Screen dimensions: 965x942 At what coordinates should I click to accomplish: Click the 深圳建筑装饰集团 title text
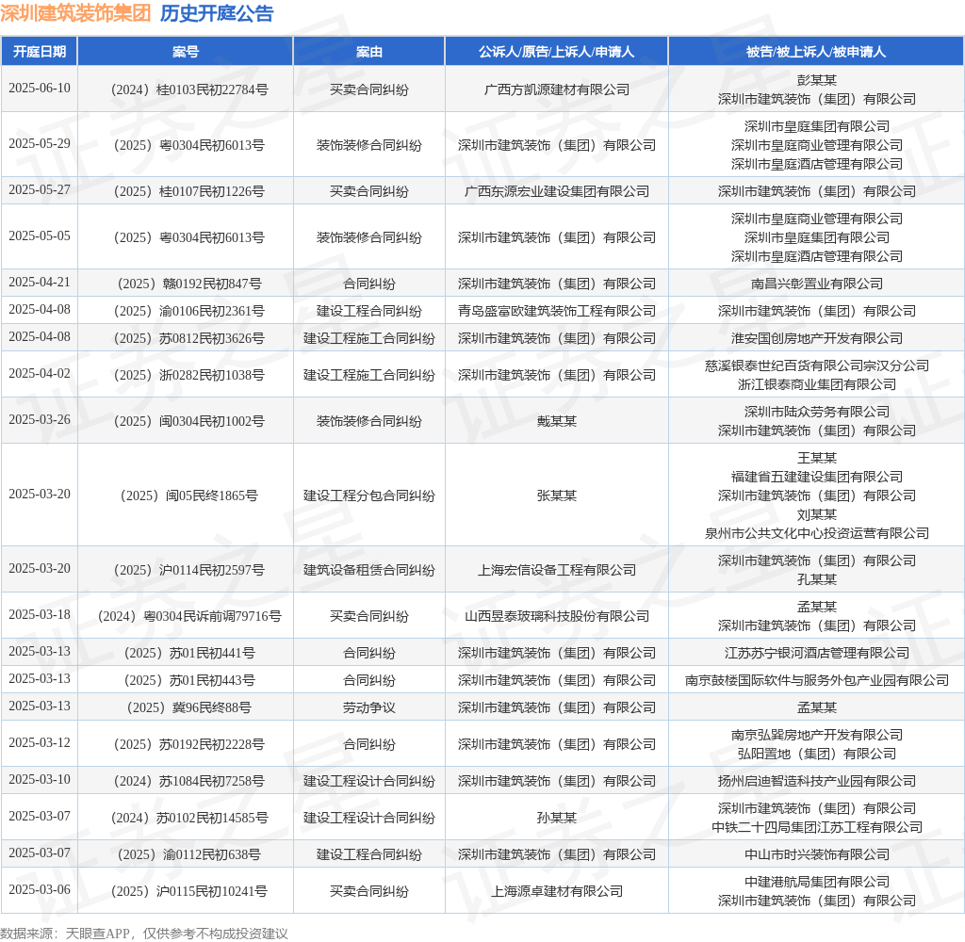[x=75, y=13]
